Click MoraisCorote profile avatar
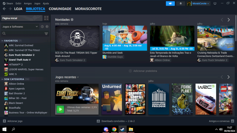 coord(189,4)
